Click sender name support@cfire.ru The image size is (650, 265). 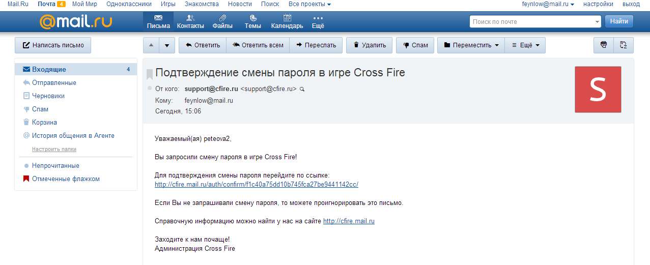(x=211, y=89)
